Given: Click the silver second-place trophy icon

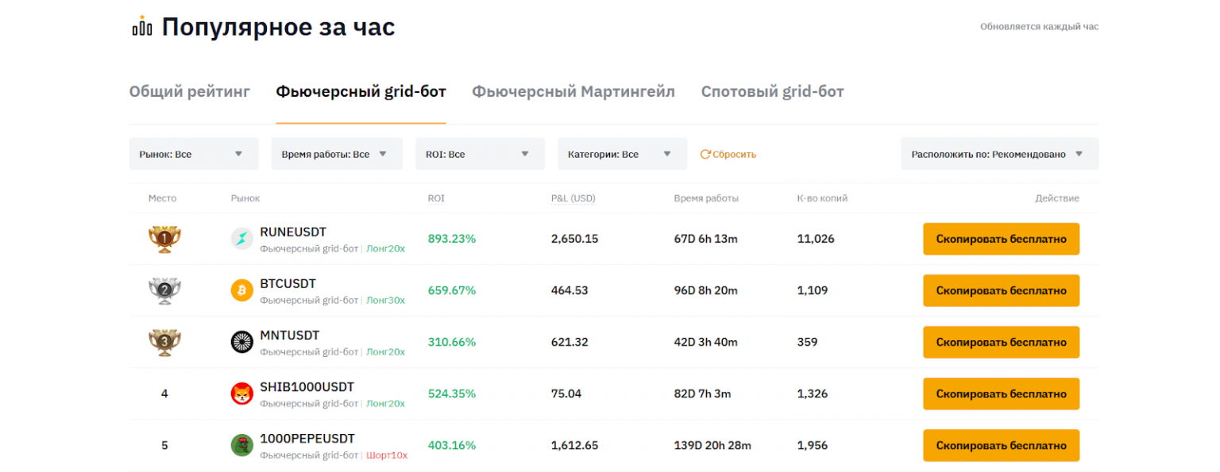Looking at the screenshot, I should (x=164, y=290).
